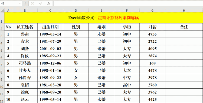Image resolution: width=203 pixels, height=103 pixels.
Task: Select the cell with name 鲁肃
Action: point(25,34)
